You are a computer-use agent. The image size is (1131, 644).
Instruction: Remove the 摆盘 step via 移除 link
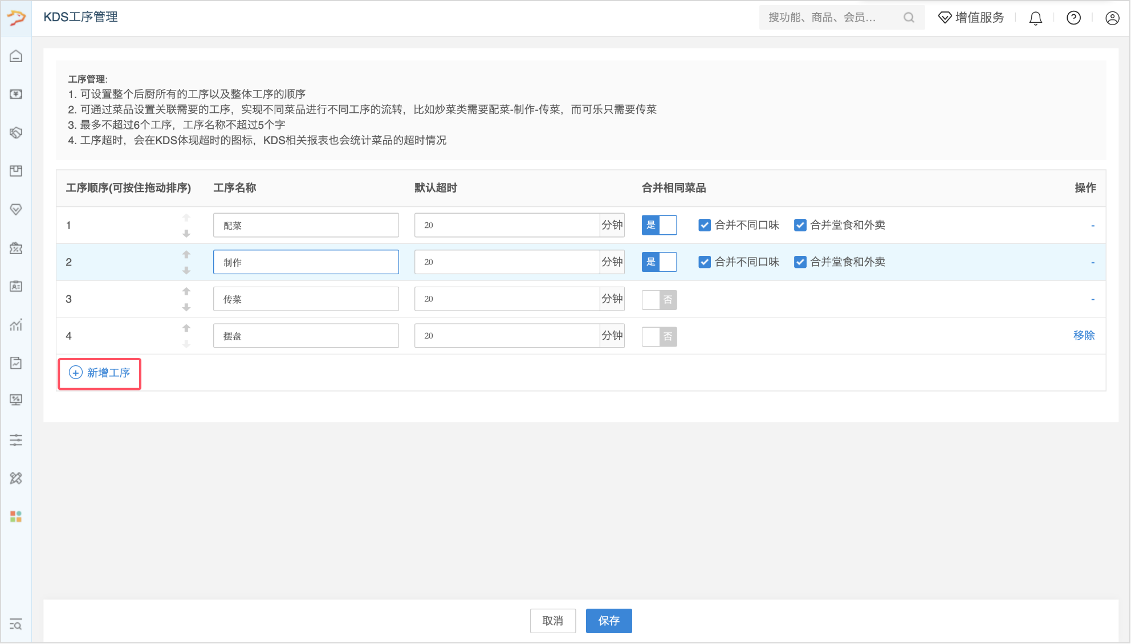1084,336
